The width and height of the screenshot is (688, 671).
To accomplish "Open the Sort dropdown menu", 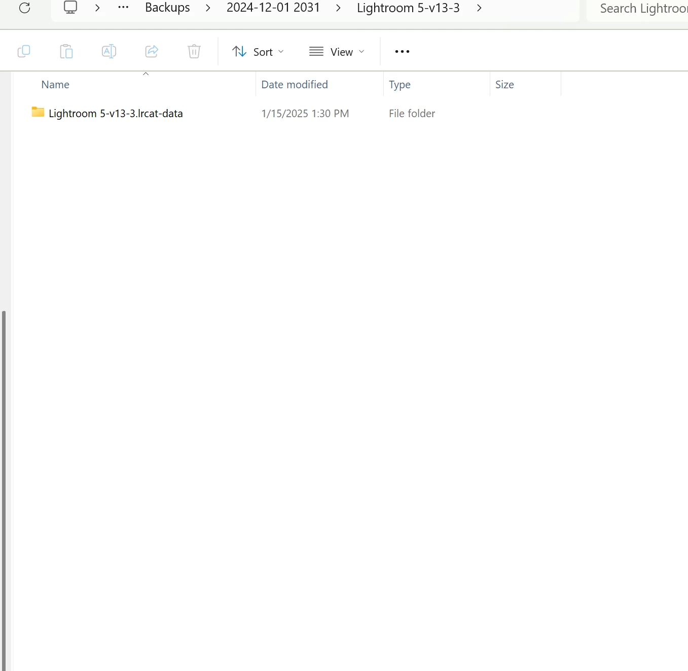I will pyautogui.click(x=258, y=52).
